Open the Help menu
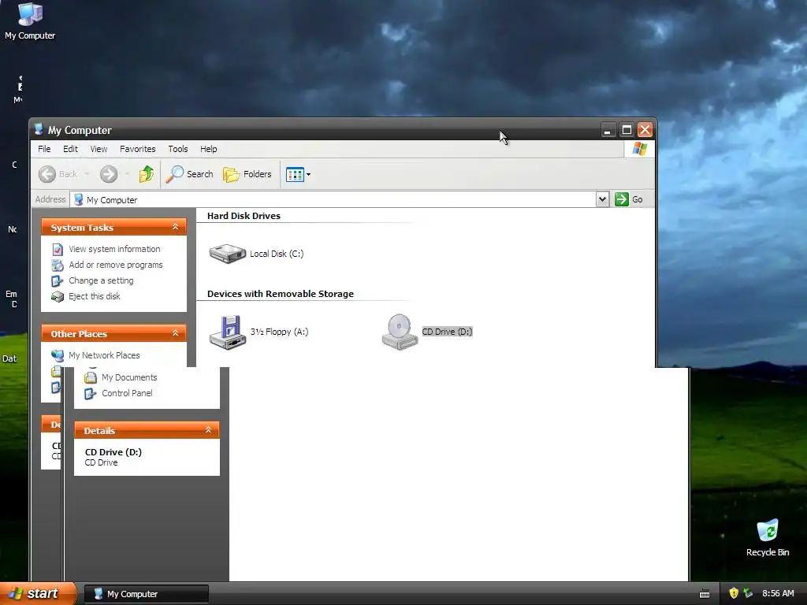807x605 pixels. pos(208,149)
